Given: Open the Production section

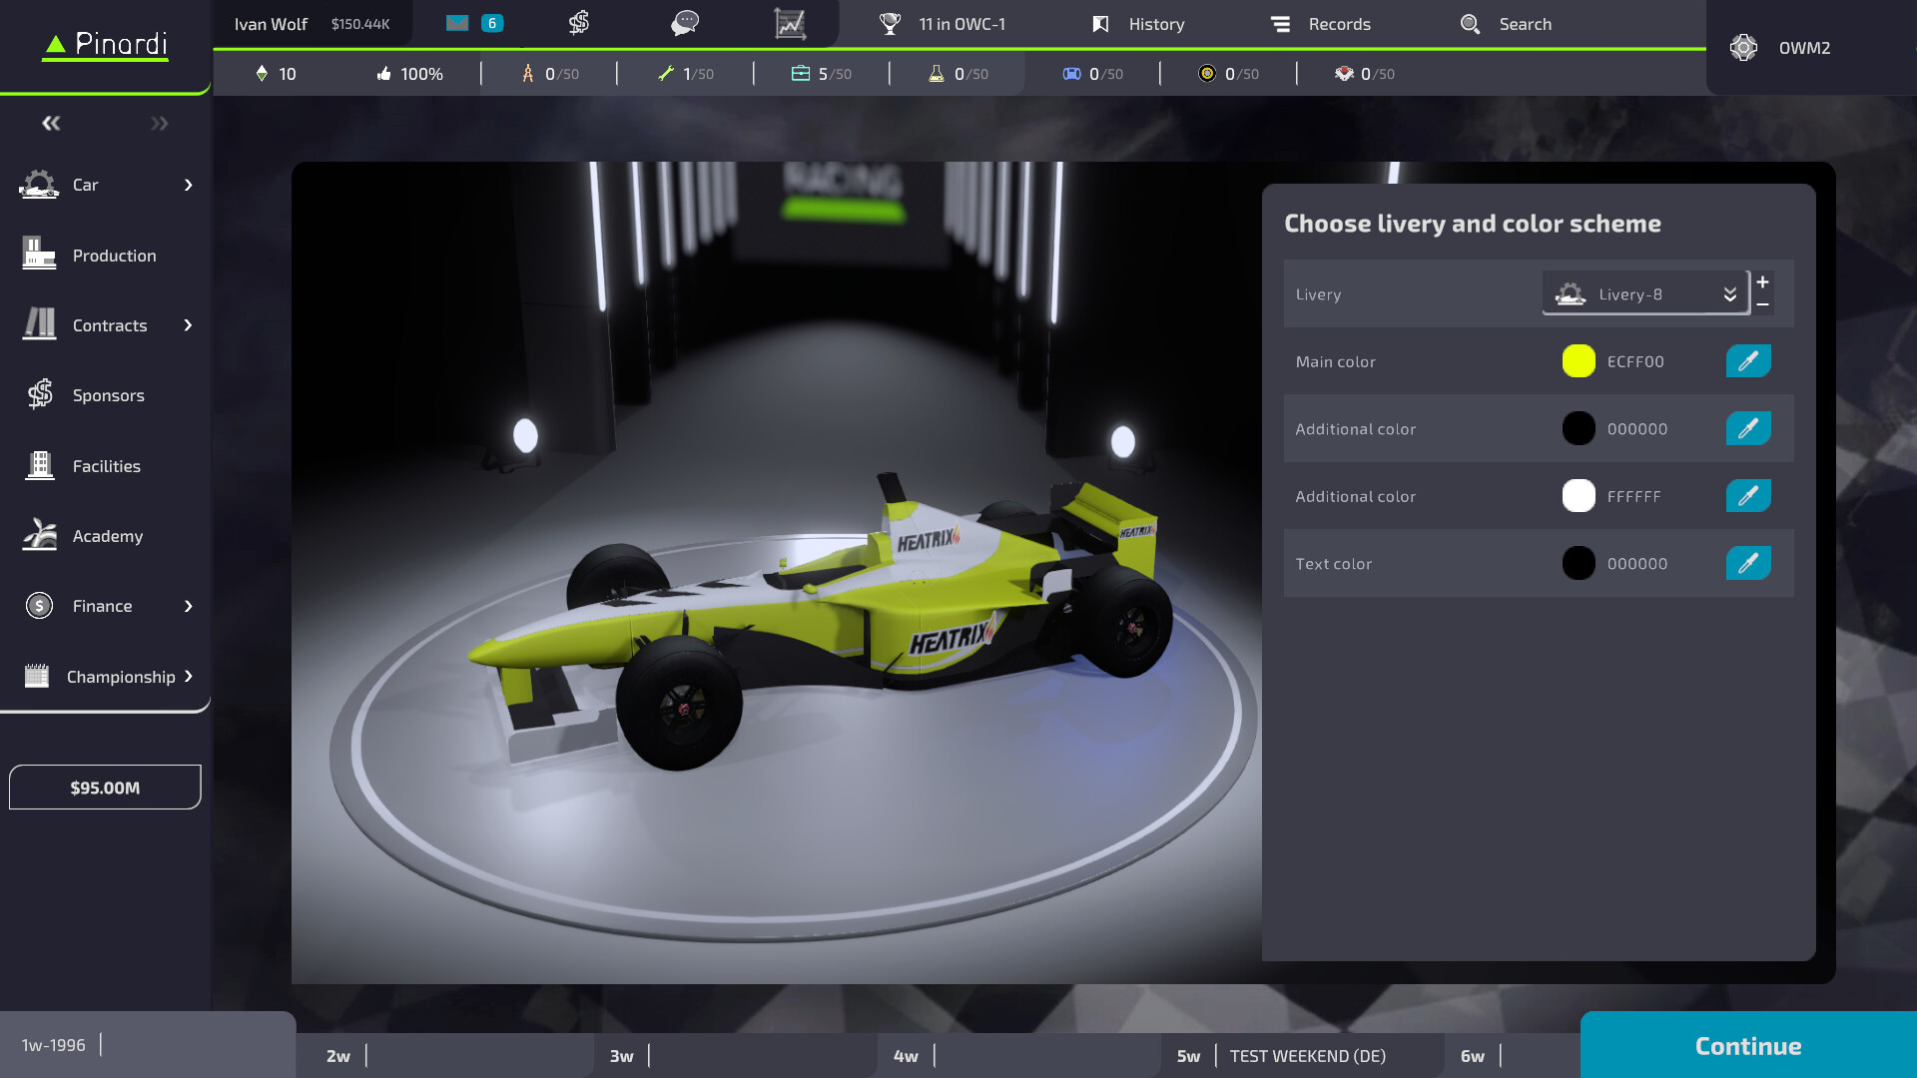Looking at the screenshot, I should click(x=113, y=255).
